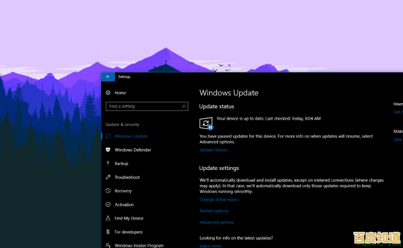
Task: Click the Update settings heading
Action: (219, 168)
